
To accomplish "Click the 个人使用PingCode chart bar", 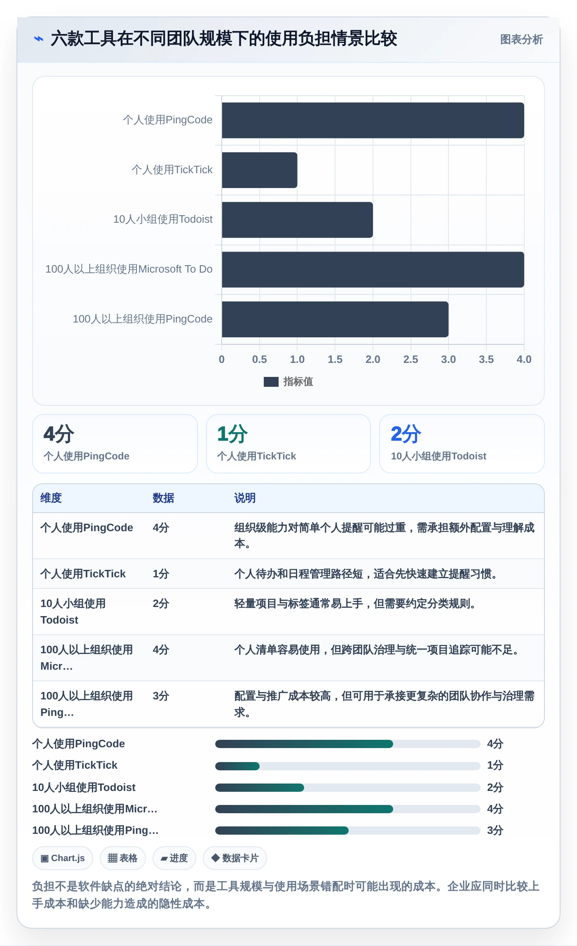I will pyautogui.click(x=373, y=120).
